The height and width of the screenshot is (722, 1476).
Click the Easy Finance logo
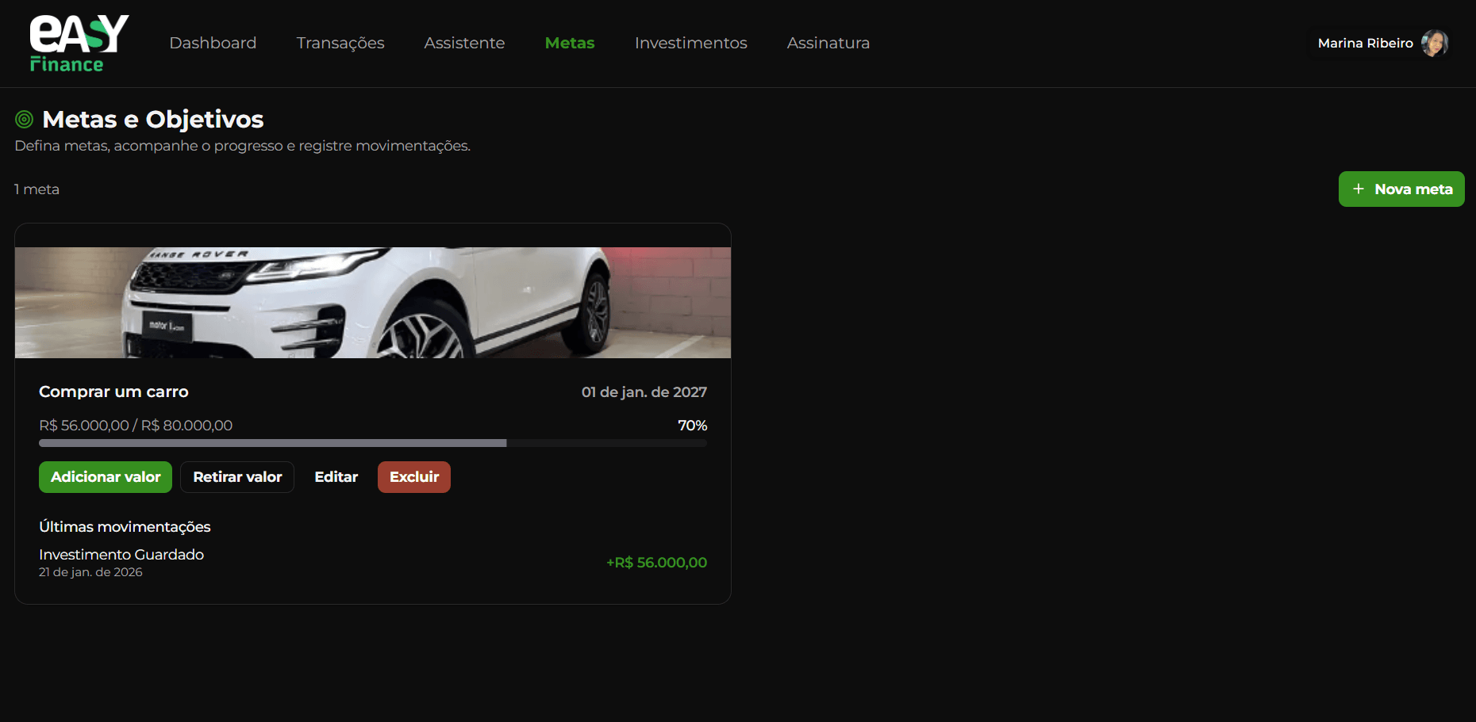coord(79,44)
